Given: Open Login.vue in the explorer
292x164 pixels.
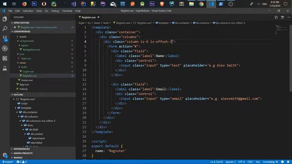Looking at the screenshot, I should [x=28, y=72].
